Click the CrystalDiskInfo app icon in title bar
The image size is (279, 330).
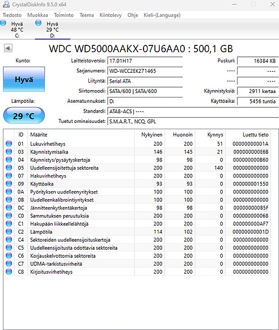6,4
